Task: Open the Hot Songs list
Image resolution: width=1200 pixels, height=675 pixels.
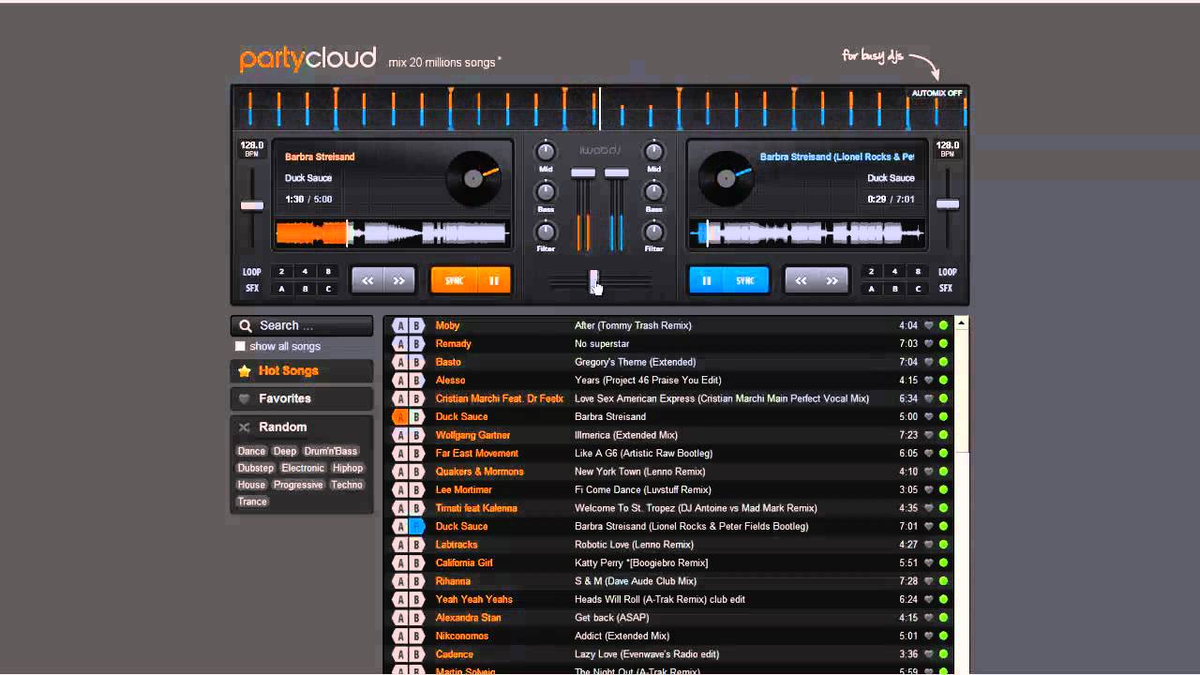Action: click(x=302, y=371)
